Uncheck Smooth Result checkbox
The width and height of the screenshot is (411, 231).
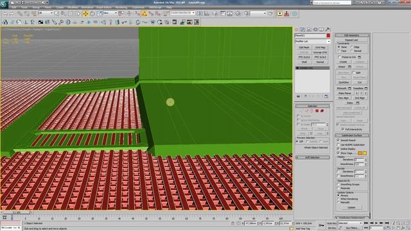[338, 141]
